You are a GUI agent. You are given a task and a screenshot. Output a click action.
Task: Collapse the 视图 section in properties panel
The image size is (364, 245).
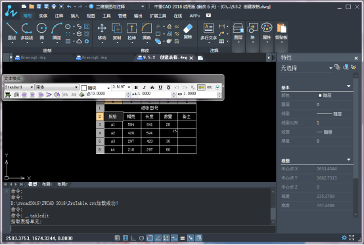pyautogui.click(x=348, y=160)
